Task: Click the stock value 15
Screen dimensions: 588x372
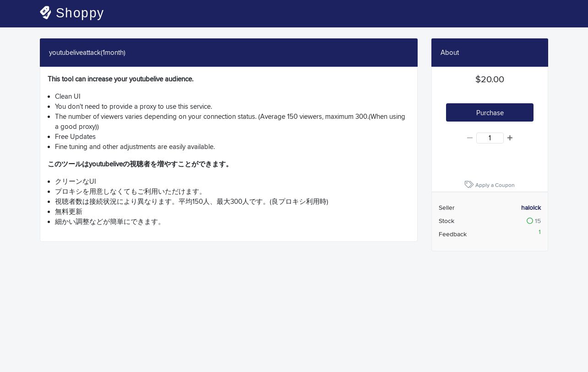Action: pyautogui.click(x=538, y=221)
